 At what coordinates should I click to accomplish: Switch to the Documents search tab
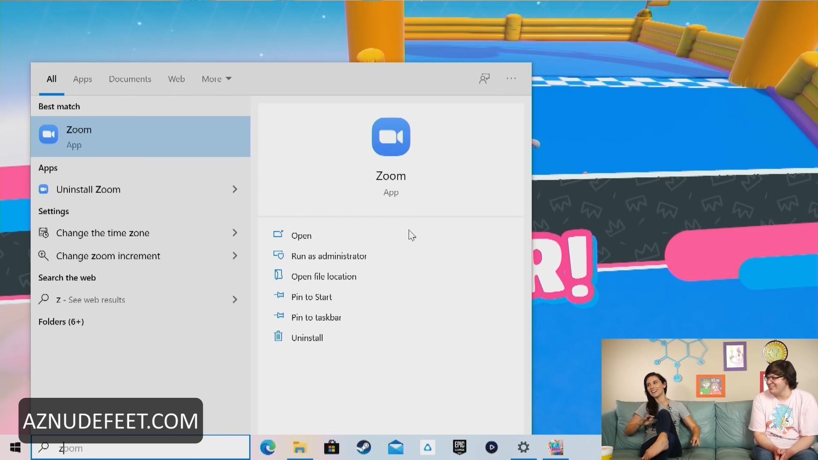(x=130, y=79)
